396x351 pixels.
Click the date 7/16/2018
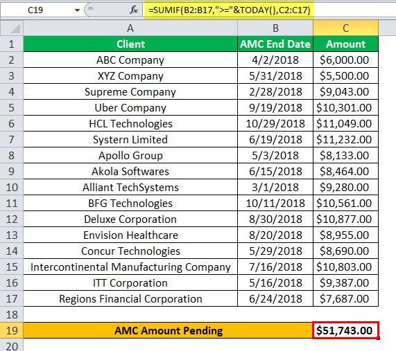275,267
